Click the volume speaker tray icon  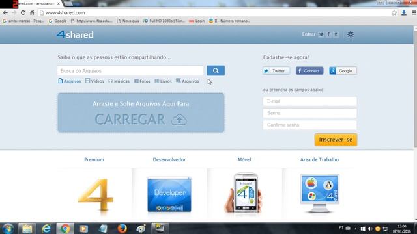[x=370, y=229]
